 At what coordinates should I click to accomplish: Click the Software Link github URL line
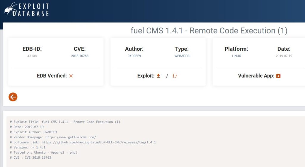[x=83, y=142]
